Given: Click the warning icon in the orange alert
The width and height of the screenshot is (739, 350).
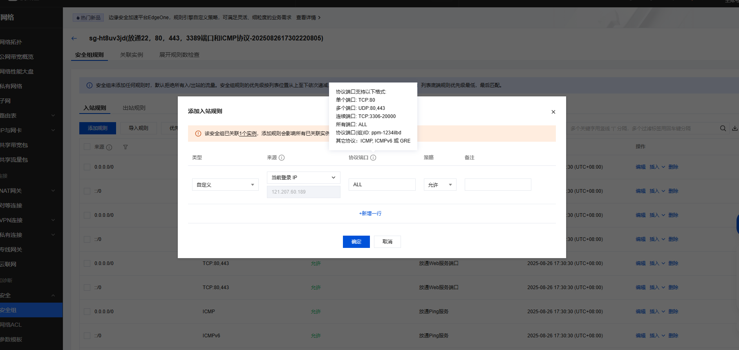Looking at the screenshot, I should [198, 134].
